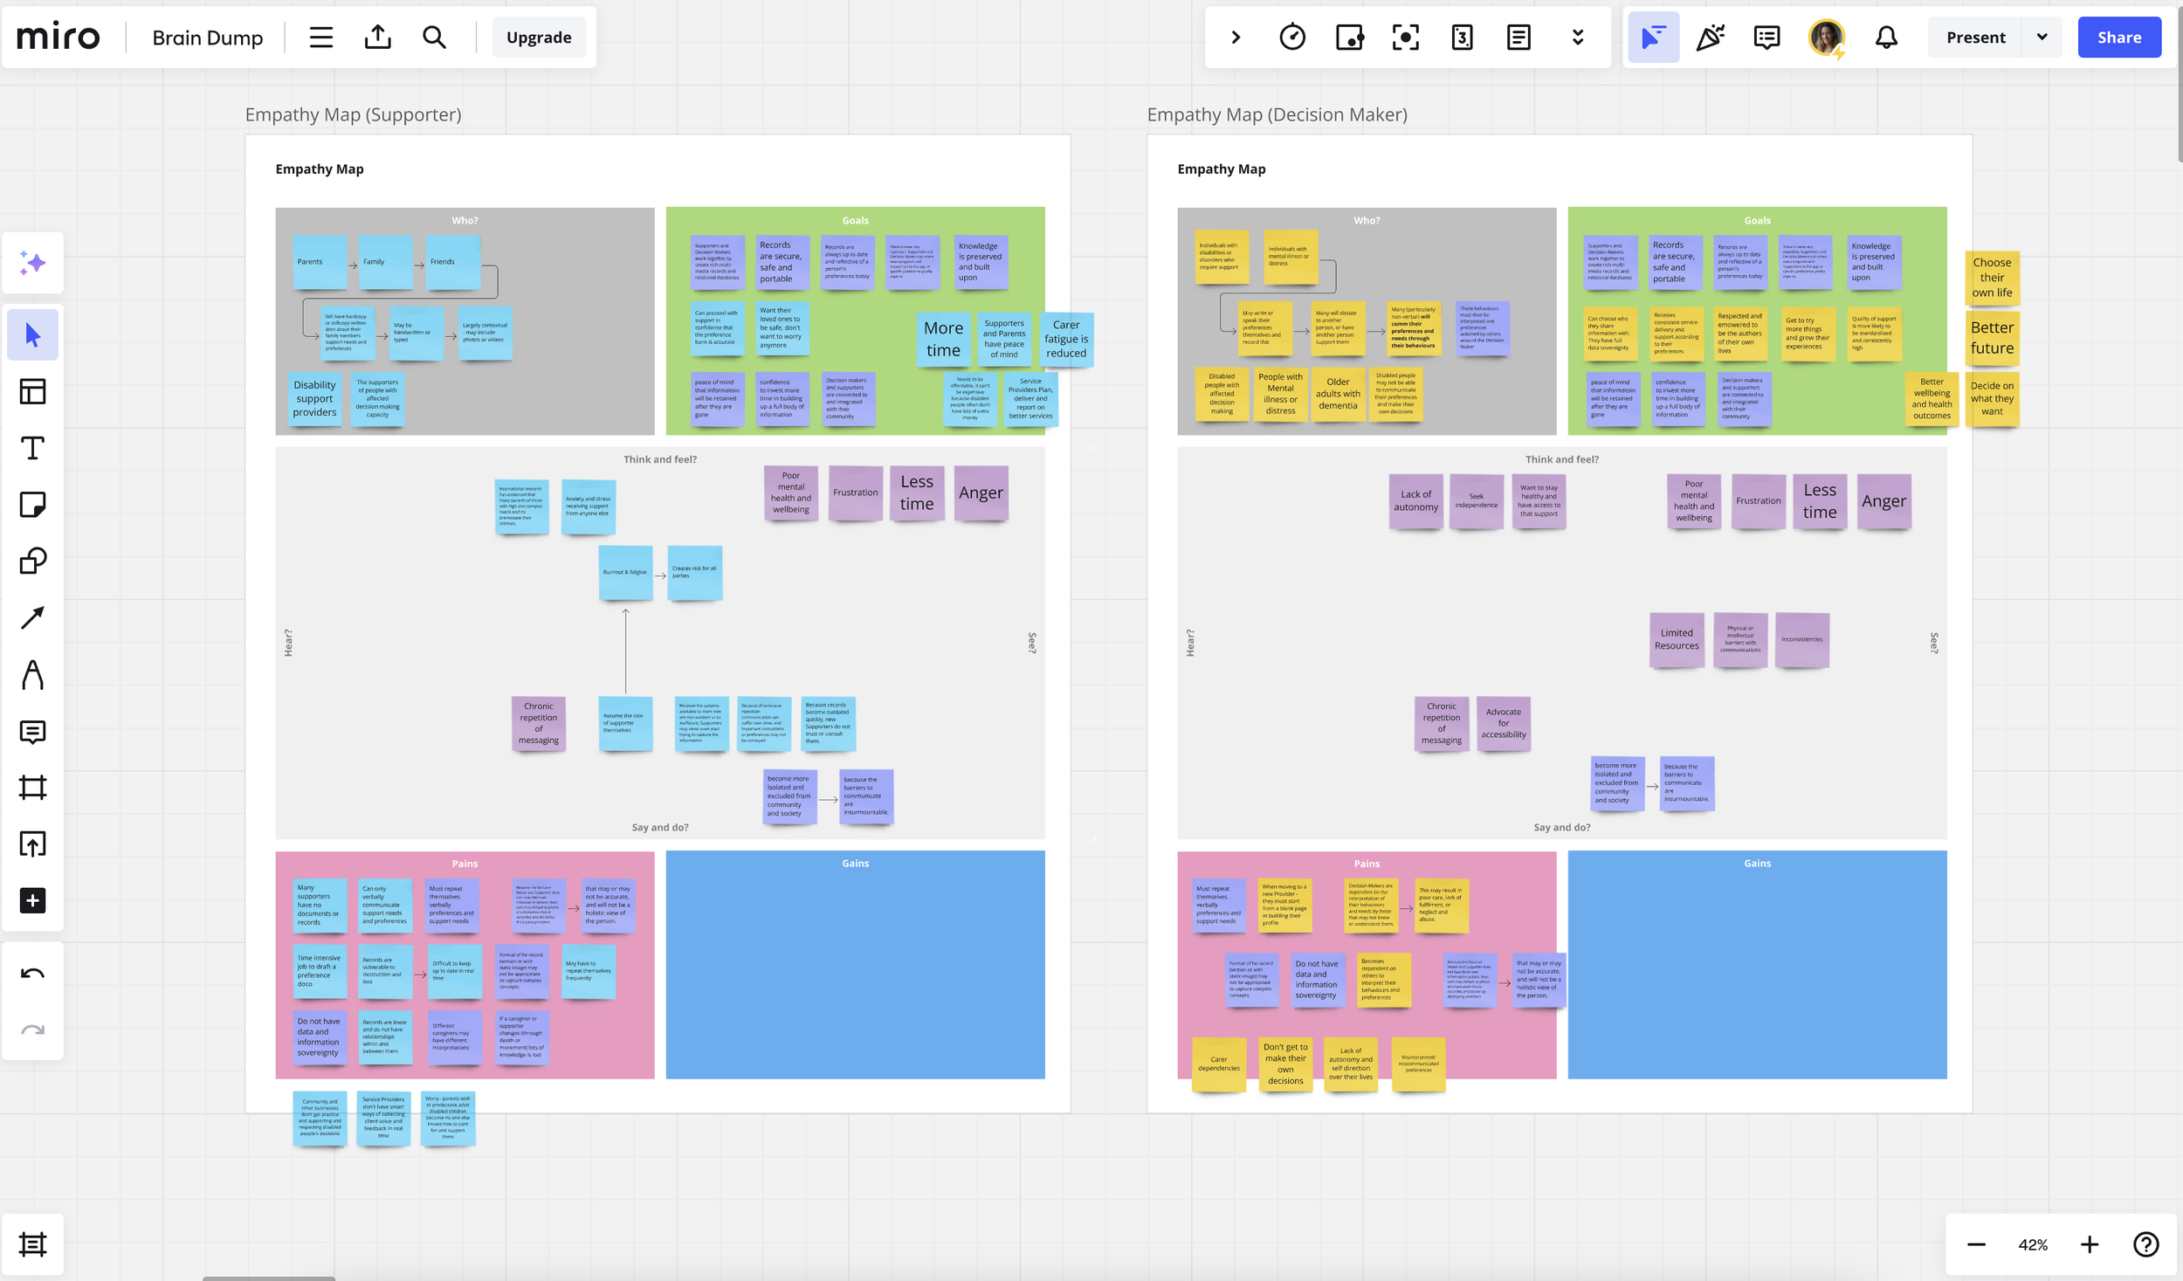Select the Limited Resources note
Image resolution: width=2183 pixels, height=1281 pixels.
(1677, 639)
